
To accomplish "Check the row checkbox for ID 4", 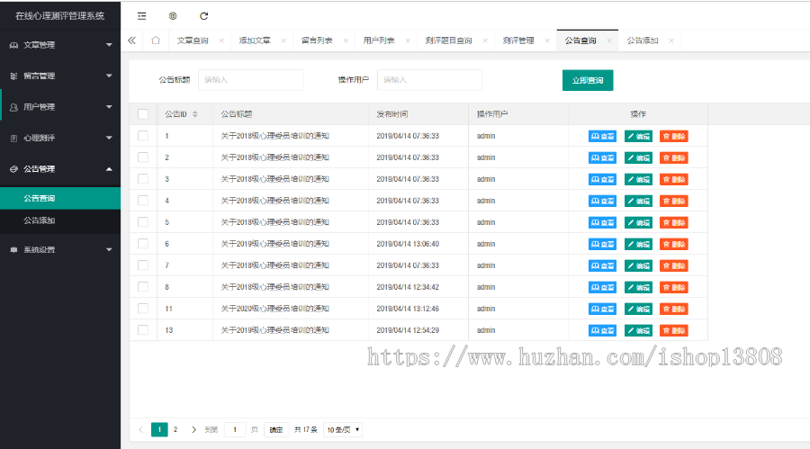I will [143, 201].
